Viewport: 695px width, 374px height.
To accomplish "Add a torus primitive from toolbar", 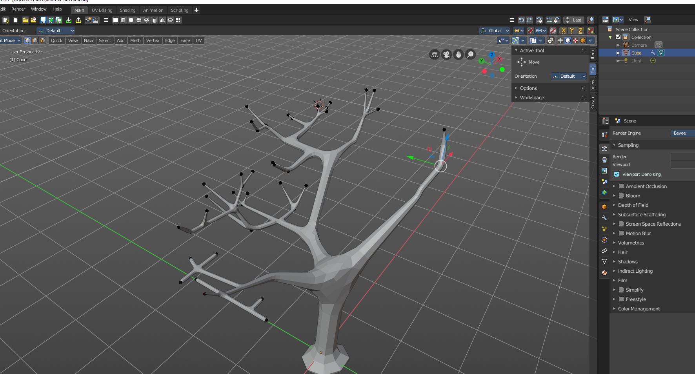I will [170, 20].
